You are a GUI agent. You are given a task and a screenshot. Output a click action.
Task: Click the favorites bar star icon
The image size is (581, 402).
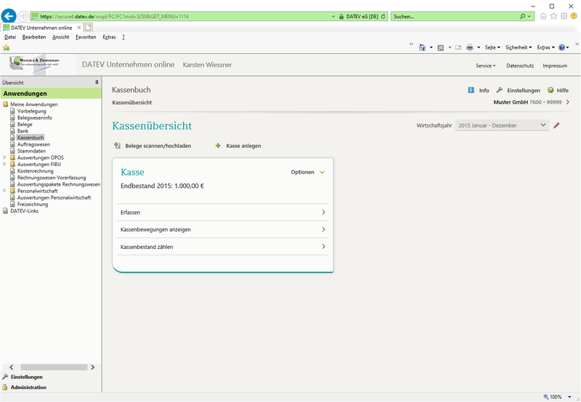click(6, 48)
